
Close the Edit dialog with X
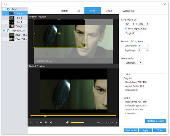165,4
